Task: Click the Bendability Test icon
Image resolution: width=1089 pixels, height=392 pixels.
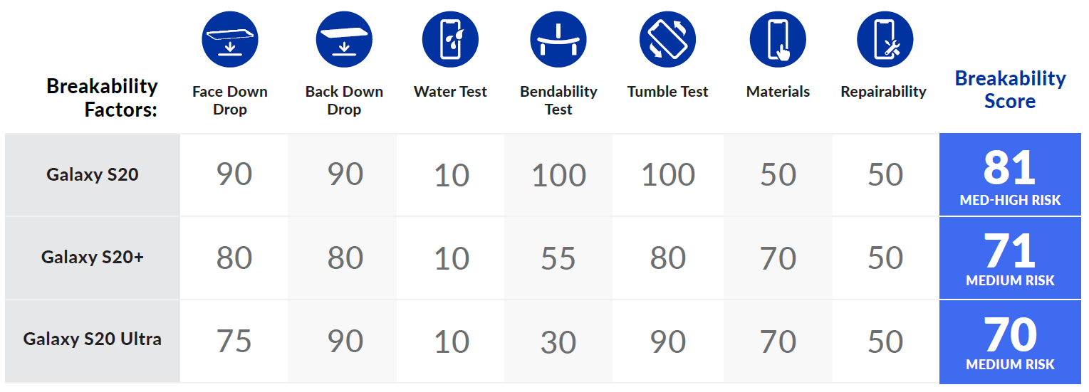Action: click(558, 39)
